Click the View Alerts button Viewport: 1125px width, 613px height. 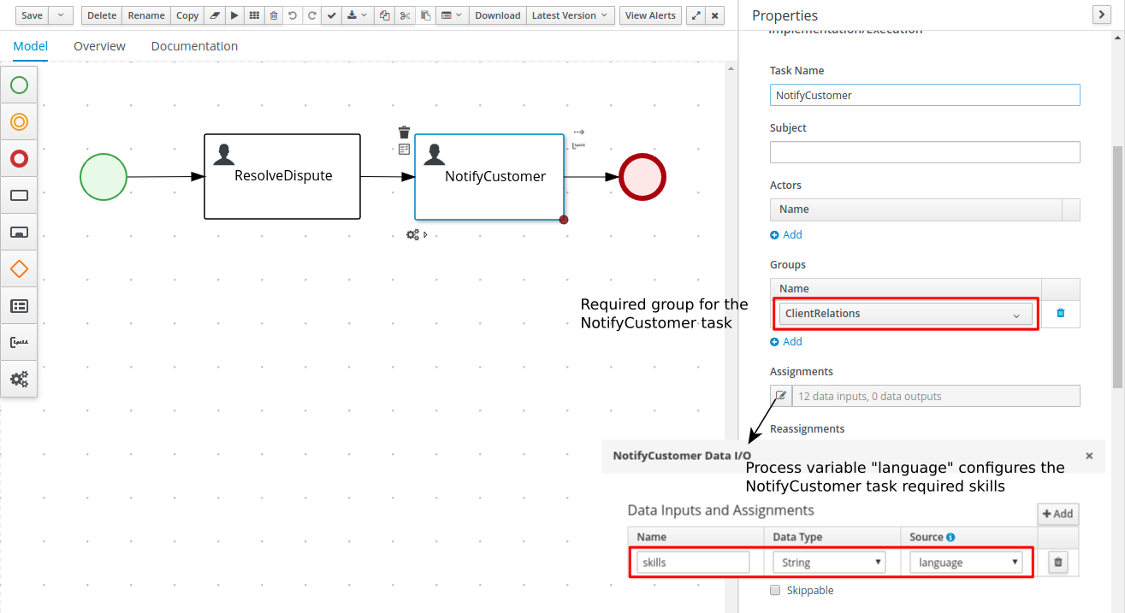point(650,15)
